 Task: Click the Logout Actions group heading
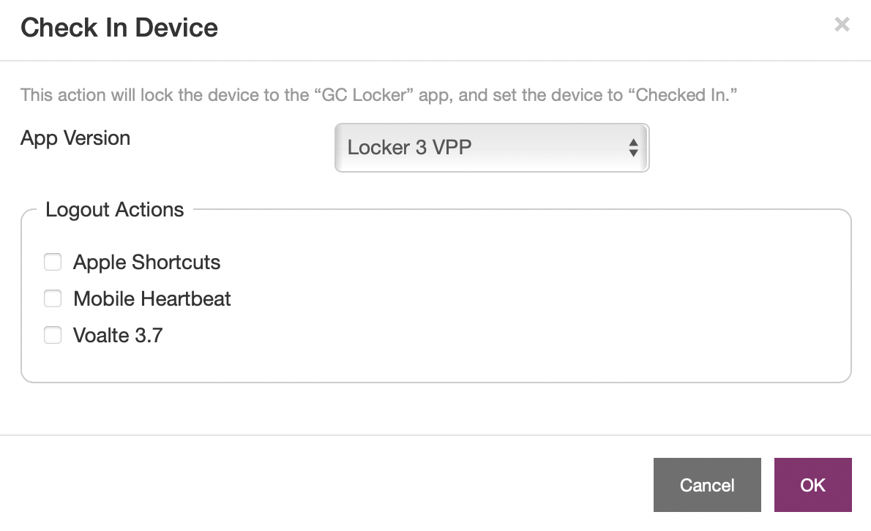tap(114, 210)
